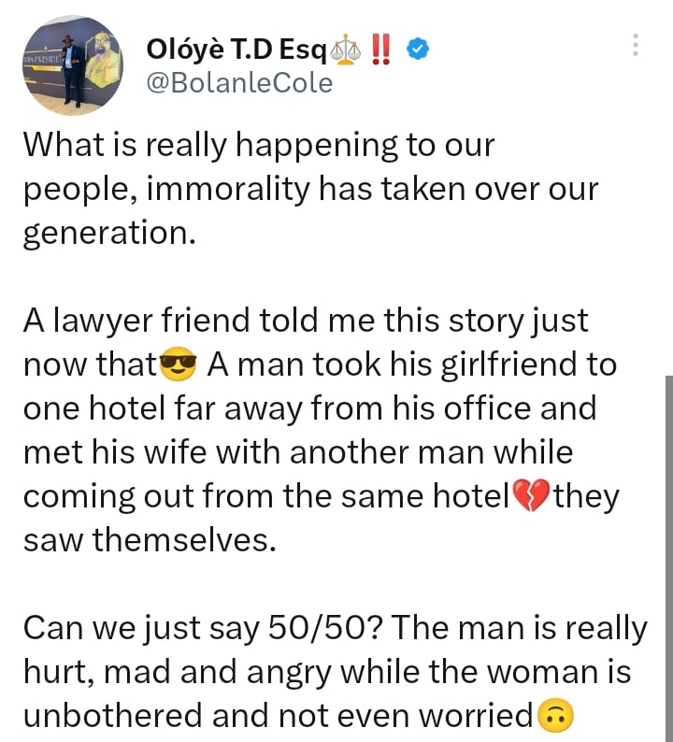Click the red double exclamation emoji
Screen dimensions: 673x742
pyautogui.click(x=384, y=48)
